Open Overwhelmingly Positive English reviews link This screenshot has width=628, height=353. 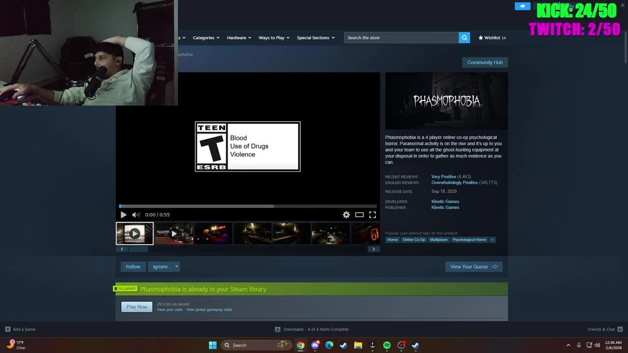[454, 182]
